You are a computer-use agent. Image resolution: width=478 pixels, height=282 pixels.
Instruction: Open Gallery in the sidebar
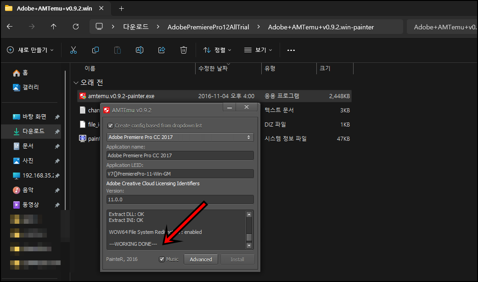coord(26,88)
